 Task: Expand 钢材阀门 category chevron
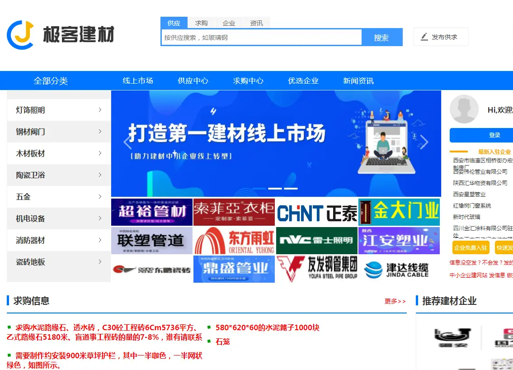click(100, 131)
